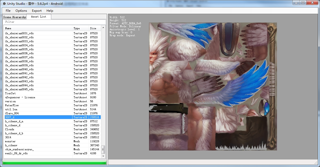Select the fx_shuimian0039_vfx row

pos(52,65)
